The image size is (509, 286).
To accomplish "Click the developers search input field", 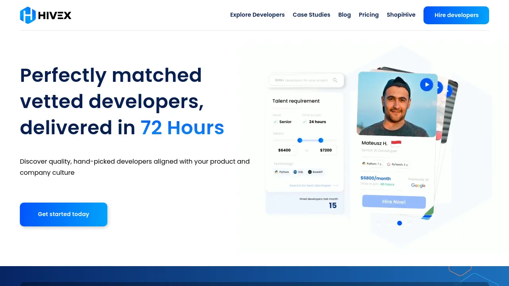I will [x=302, y=80].
